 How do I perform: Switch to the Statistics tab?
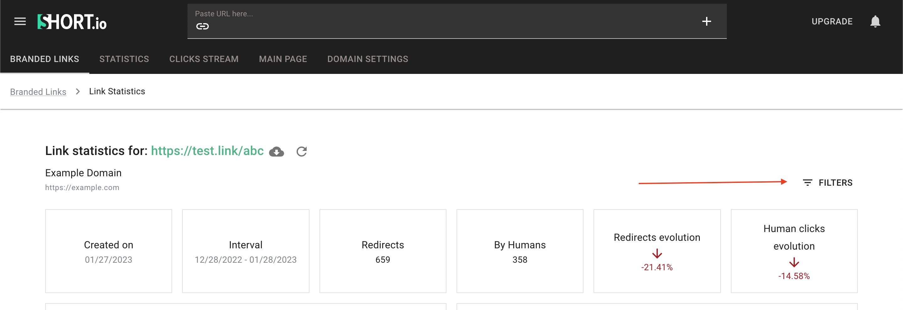(124, 59)
